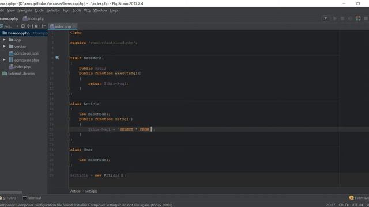Click on 'class User' line in editor
This screenshot has width=369, height=207.
coord(81,149)
